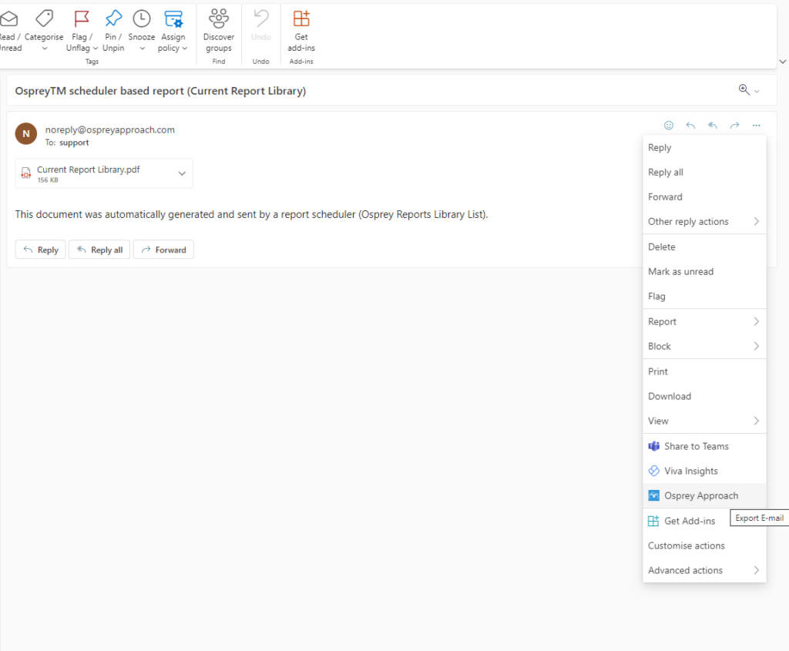The height and width of the screenshot is (651, 789).
Task: Select Forward in the context menu
Action: tap(704, 196)
